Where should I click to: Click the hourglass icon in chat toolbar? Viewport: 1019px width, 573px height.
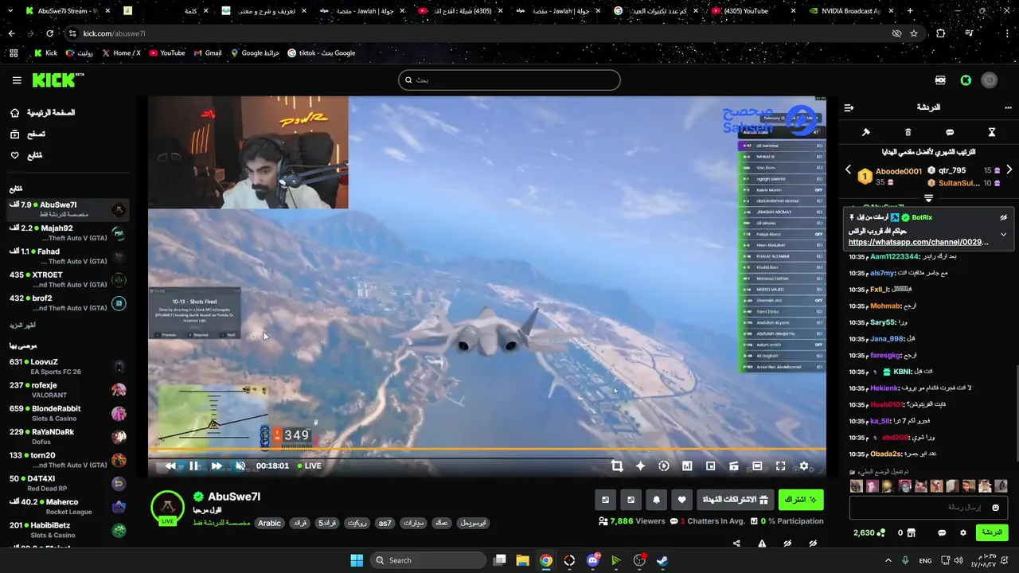click(x=992, y=132)
